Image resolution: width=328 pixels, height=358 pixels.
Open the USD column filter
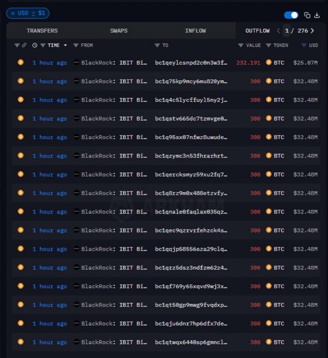click(x=304, y=45)
